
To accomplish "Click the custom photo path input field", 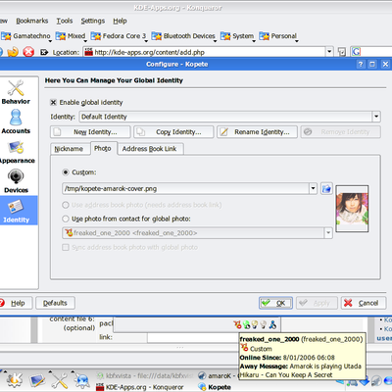I will click(185, 188).
